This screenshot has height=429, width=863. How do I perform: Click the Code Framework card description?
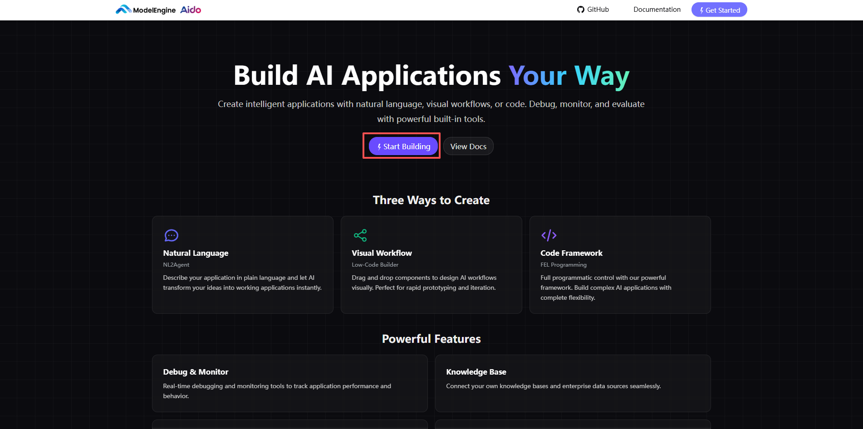(x=606, y=288)
